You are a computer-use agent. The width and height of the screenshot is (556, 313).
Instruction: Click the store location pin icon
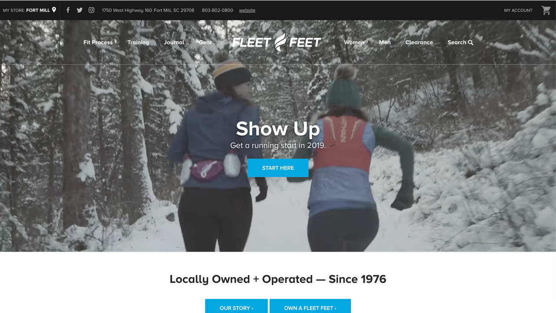[x=54, y=10]
